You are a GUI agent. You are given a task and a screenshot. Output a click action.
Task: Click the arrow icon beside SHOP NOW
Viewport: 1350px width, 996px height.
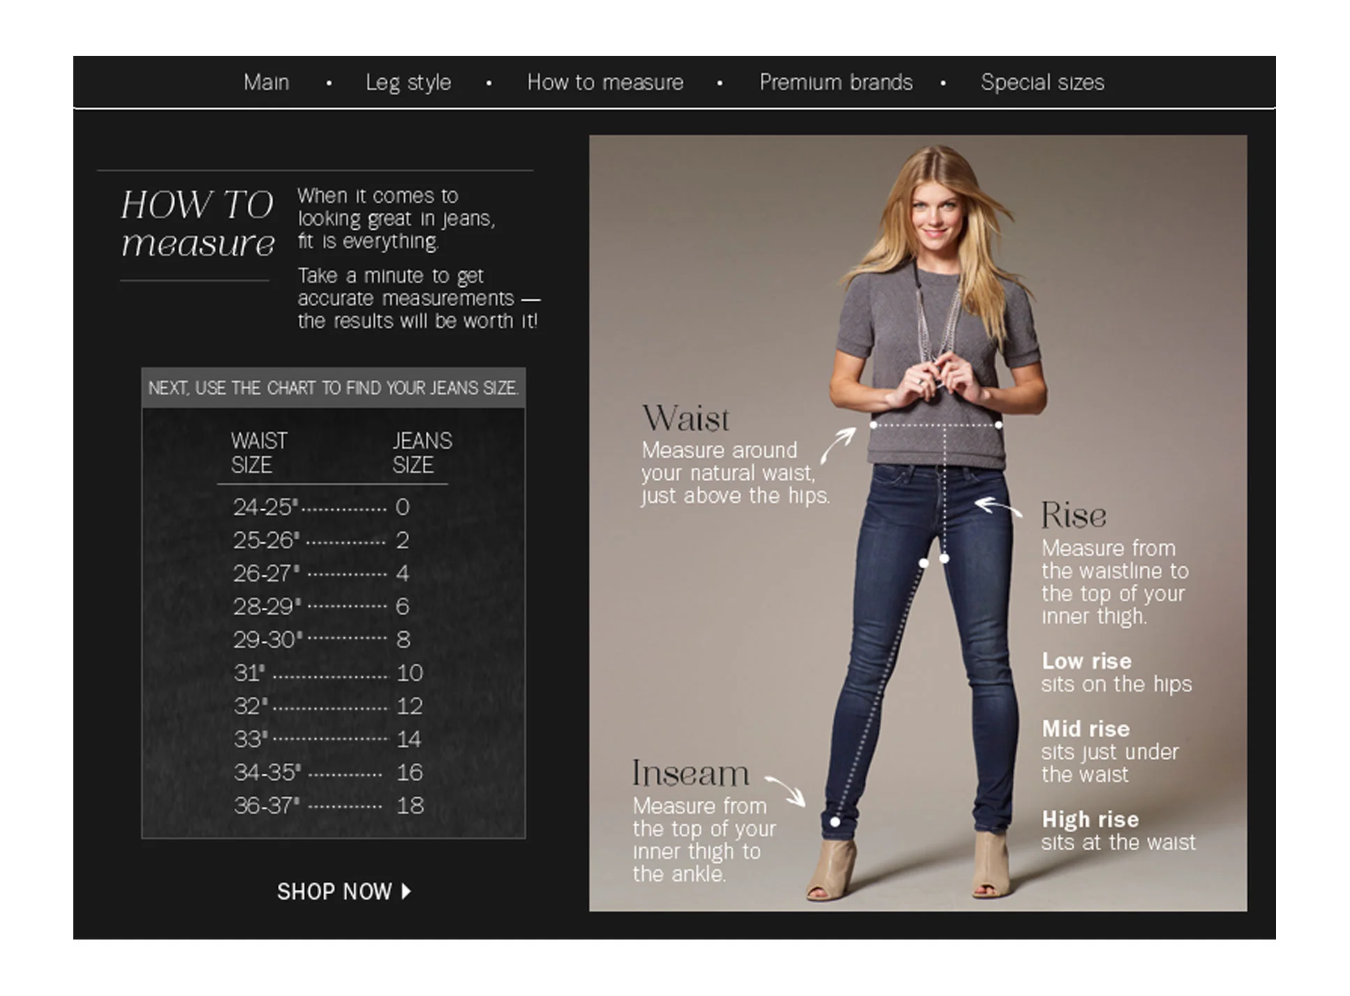click(x=406, y=891)
